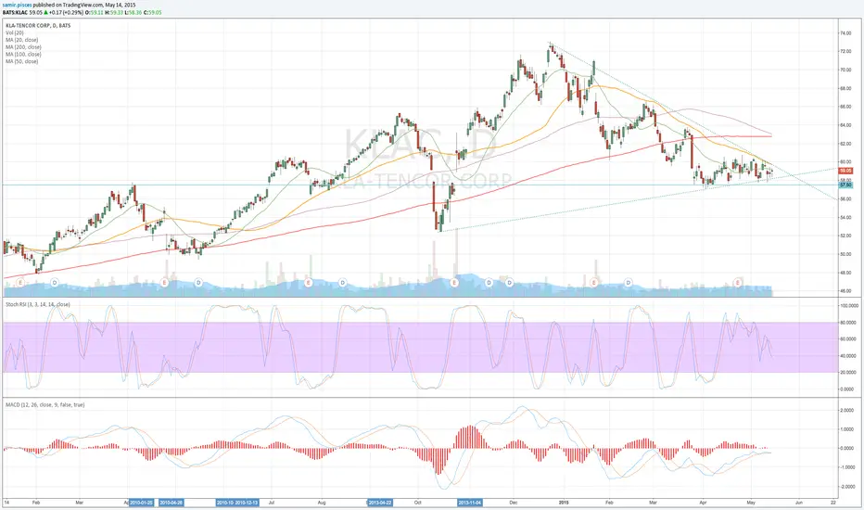Image resolution: width=864 pixels, height=510 pixels.
Task: Click the 2010-12-13 date marker on the time axis
Action: click(248, 503)
